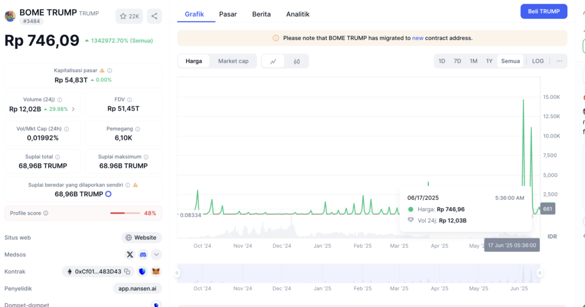Click the 6,10K holders value
This screenshot has width=585, height=307.
123,138
